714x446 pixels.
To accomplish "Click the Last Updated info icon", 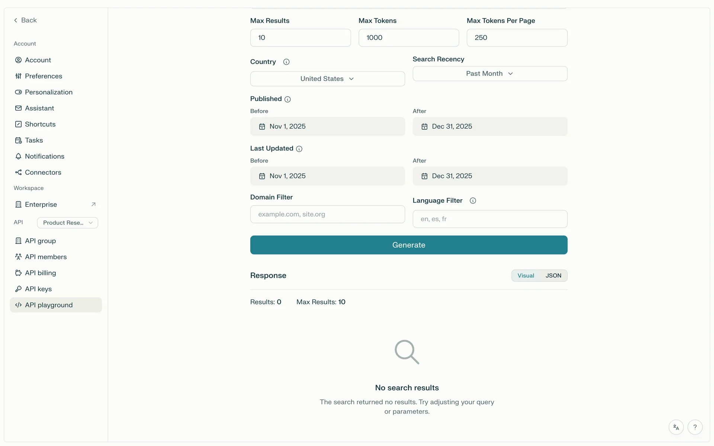I will [299, 149].
